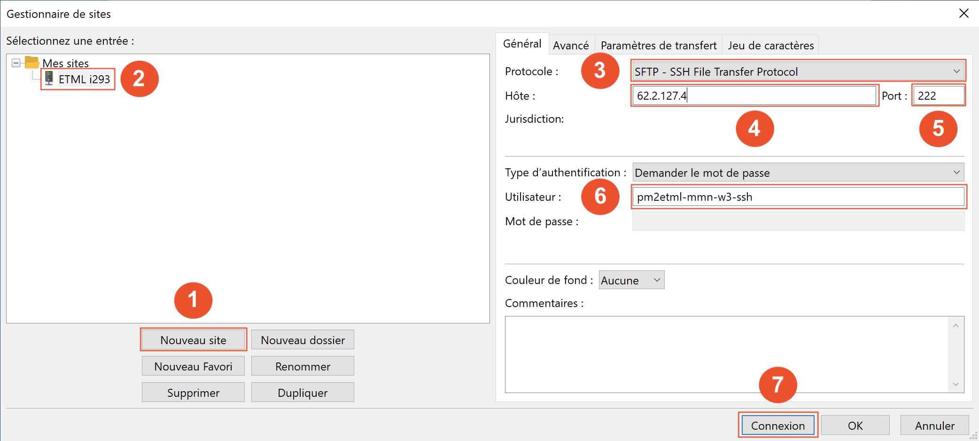Click the disabled Mot de passe field
Image resolution: width=979 pixels, height=441 pixels.
tap(798, 221)
